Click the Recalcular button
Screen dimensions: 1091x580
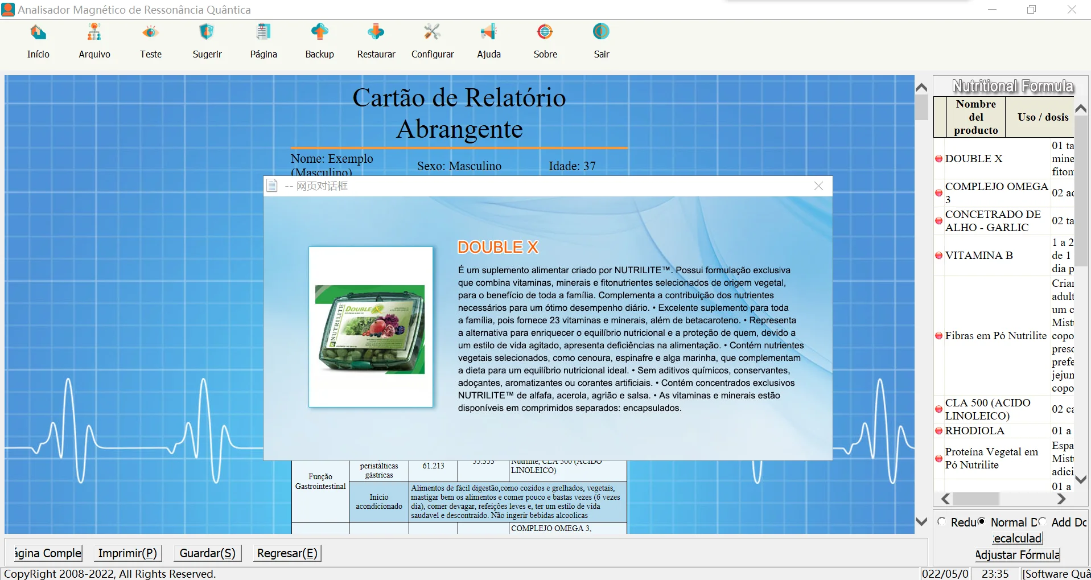(1018, 538)
